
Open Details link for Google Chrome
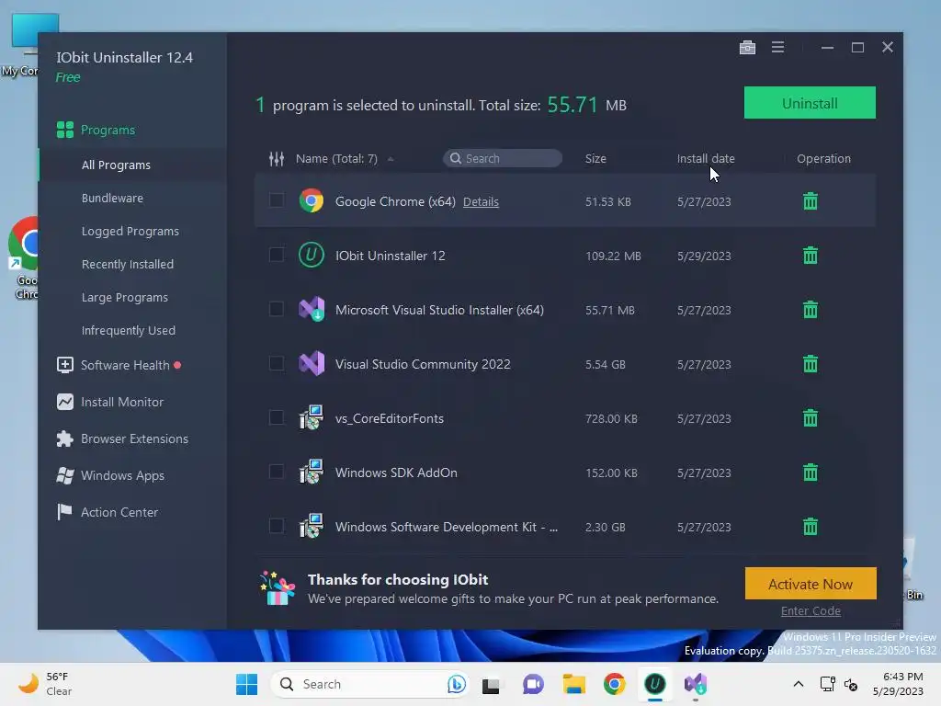(481, 201)
